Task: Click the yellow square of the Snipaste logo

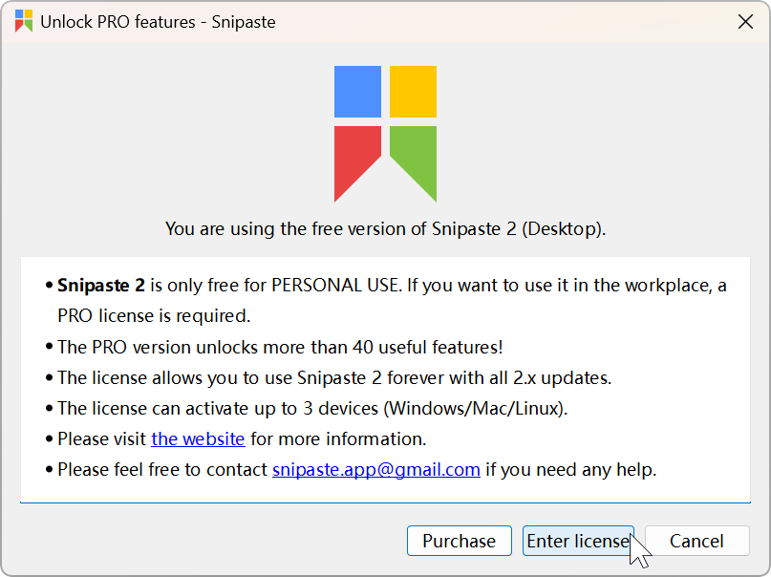Action: click(x=413, y=91)
